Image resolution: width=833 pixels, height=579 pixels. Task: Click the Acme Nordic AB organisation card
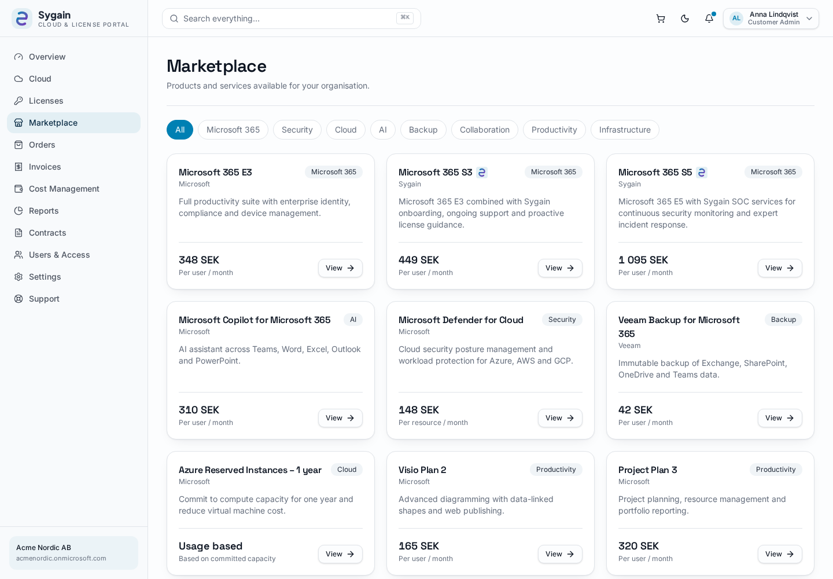[73, 553]
